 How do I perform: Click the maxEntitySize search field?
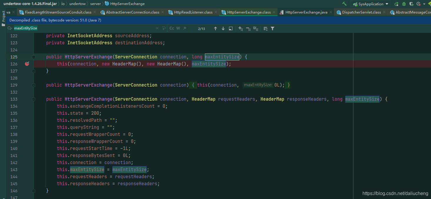[84, 28]
